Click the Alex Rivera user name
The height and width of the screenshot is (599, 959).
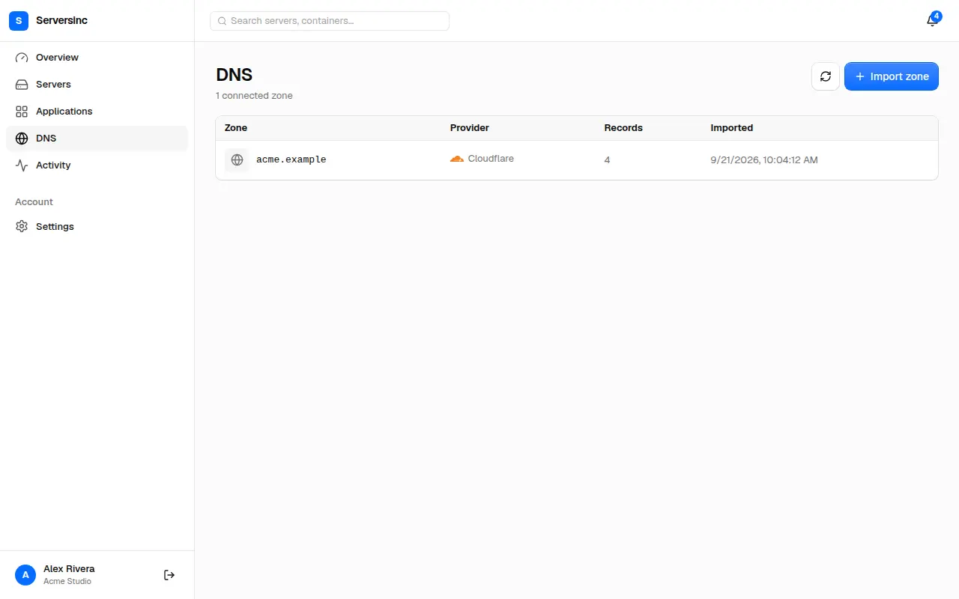pos(69,569)
